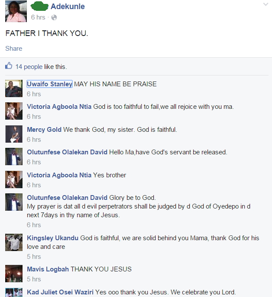Open Mercy Gold's profile link
Screen dimensions: 272x297
click(44, 130)
